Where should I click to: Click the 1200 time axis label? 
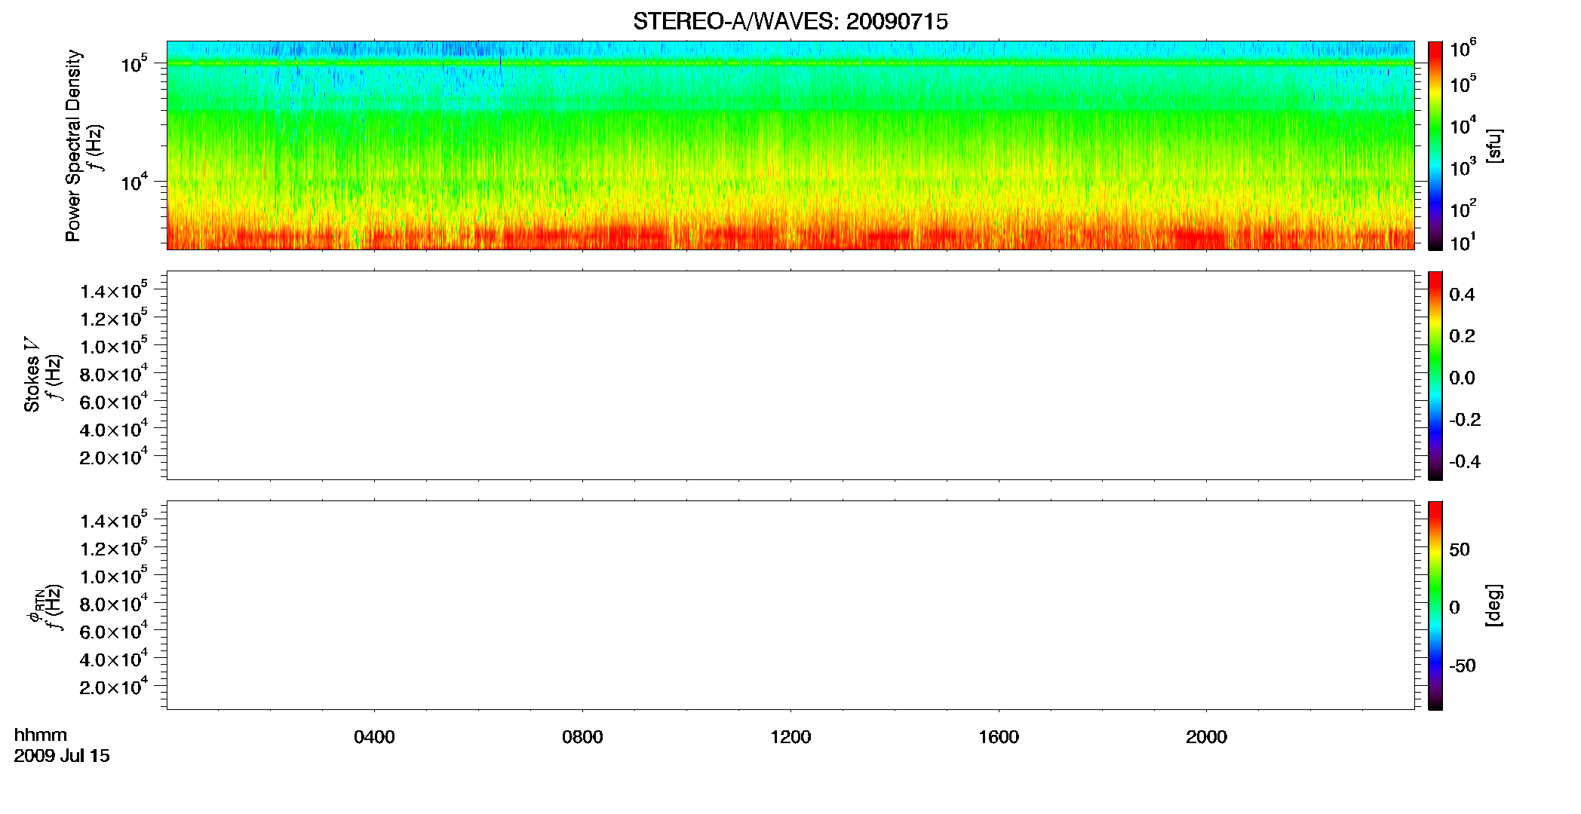[x=790, y=737]
